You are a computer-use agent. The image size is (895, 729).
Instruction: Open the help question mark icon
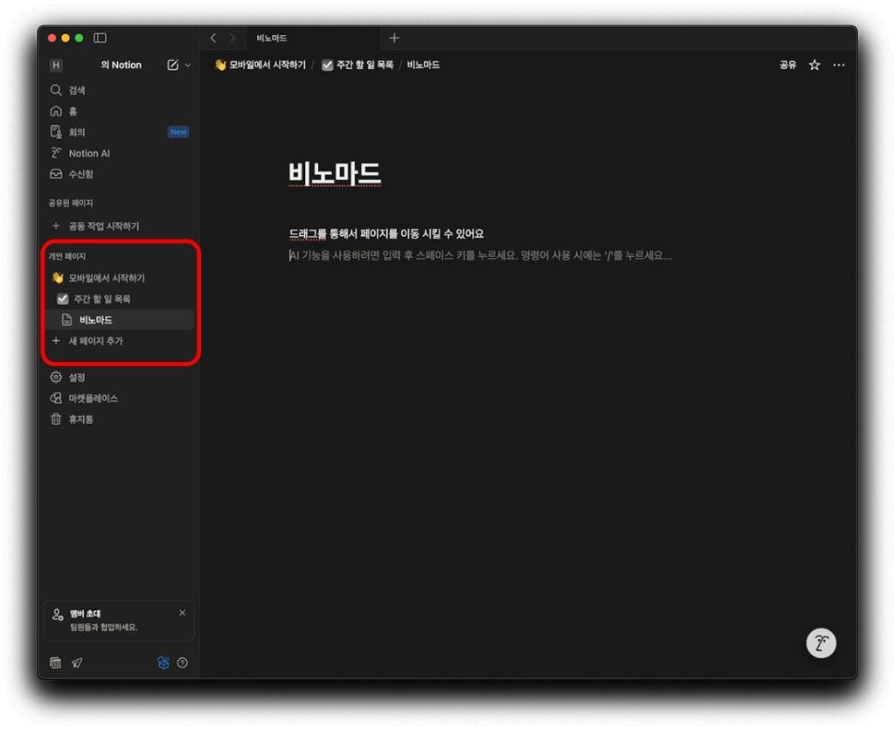(184, 663)
